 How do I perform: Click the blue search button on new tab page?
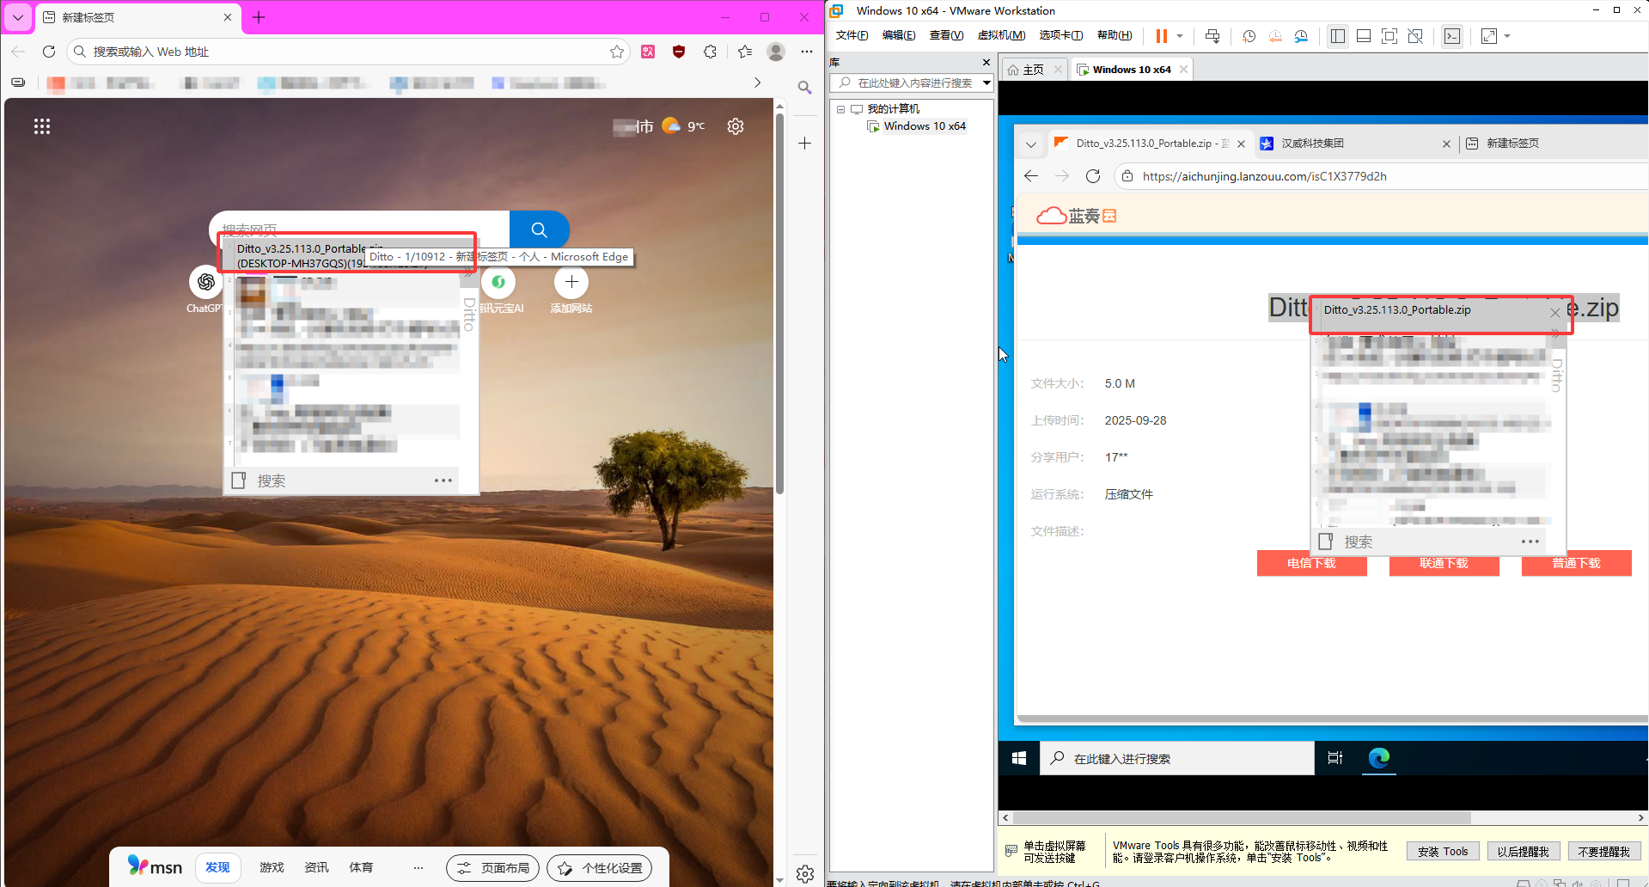coord(539,229)
